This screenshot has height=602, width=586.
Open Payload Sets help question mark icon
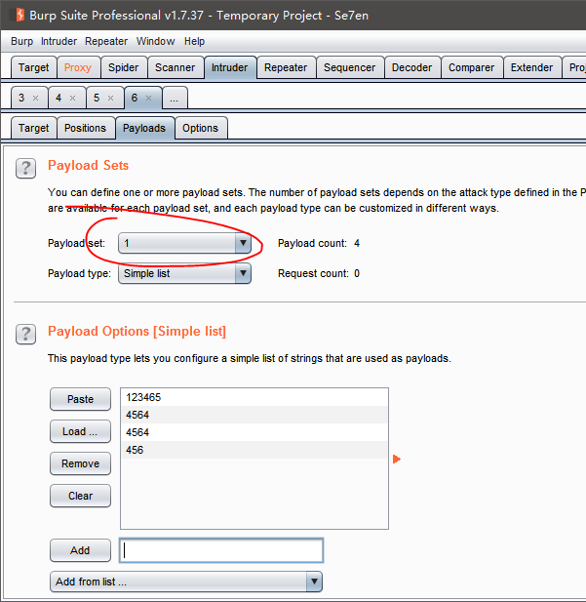25,168
